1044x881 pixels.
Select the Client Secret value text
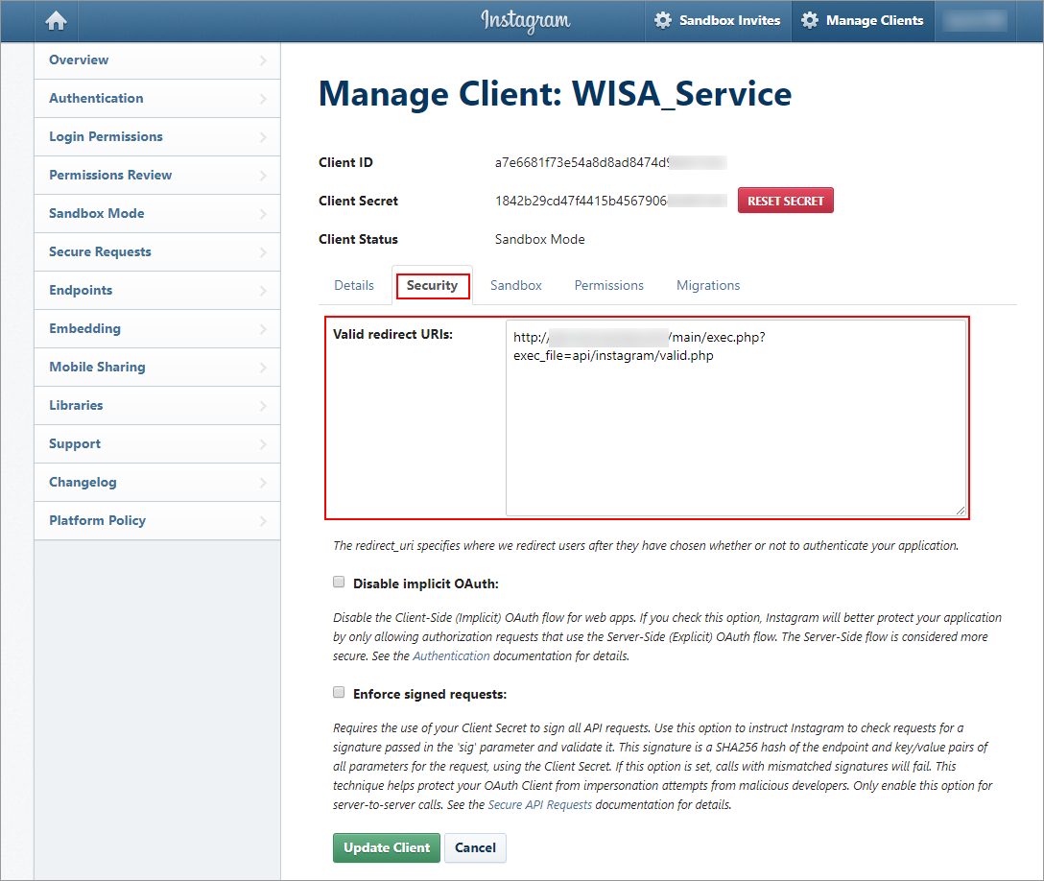pos(610,201)
